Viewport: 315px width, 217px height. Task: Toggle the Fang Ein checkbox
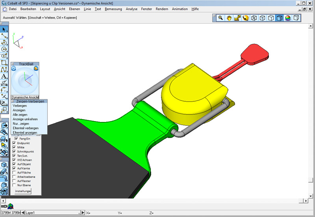click(x=16, y=138)
